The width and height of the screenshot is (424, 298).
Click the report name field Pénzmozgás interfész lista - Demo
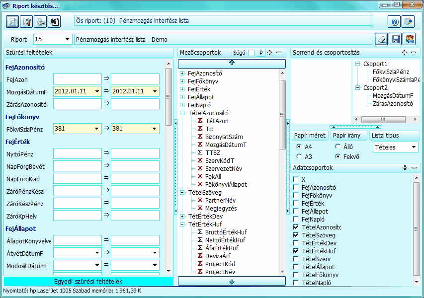(223, 39)
